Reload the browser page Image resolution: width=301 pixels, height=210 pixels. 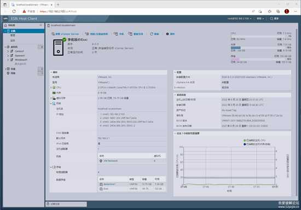coord(14,11)
